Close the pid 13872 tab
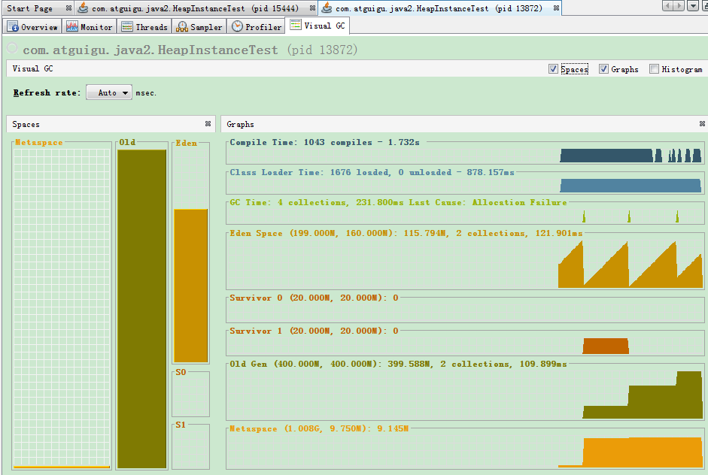 click(x=556, y=8)
